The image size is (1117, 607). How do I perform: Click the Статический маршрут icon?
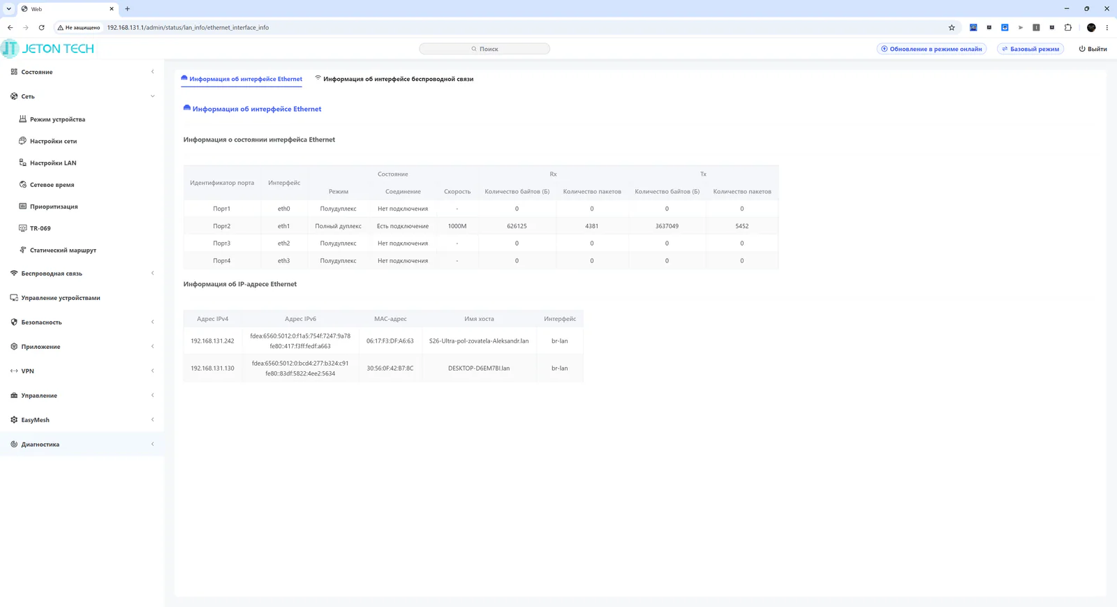coord(22,250)
